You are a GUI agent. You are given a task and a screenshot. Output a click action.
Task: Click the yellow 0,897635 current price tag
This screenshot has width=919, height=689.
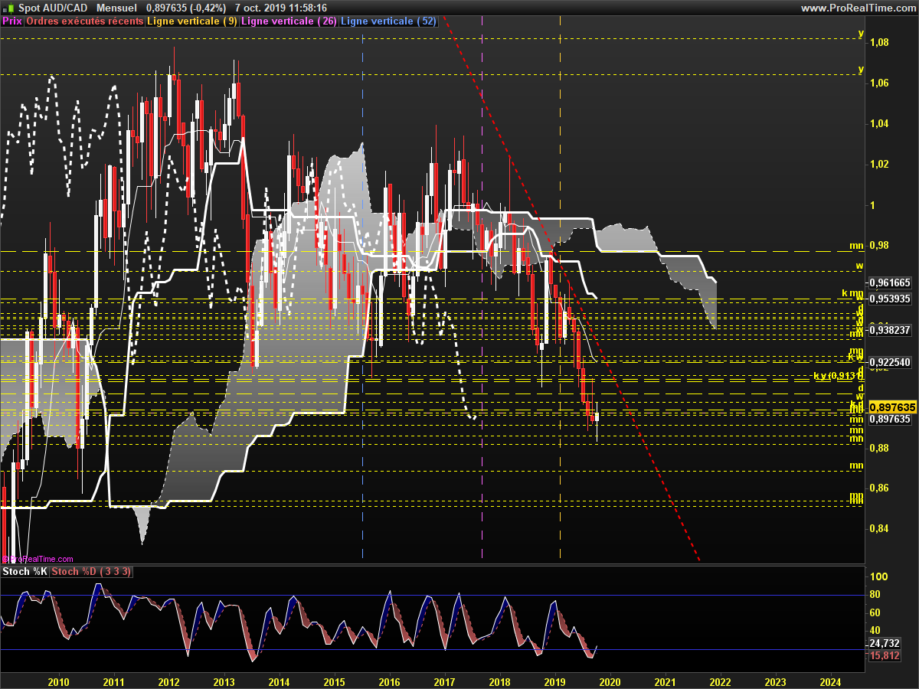pyautogui.click(x=892, y=408)
